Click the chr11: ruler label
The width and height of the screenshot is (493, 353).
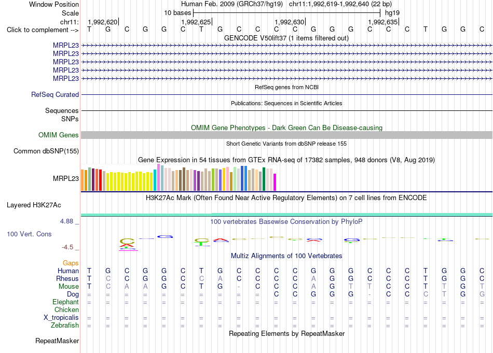(70, 22)
